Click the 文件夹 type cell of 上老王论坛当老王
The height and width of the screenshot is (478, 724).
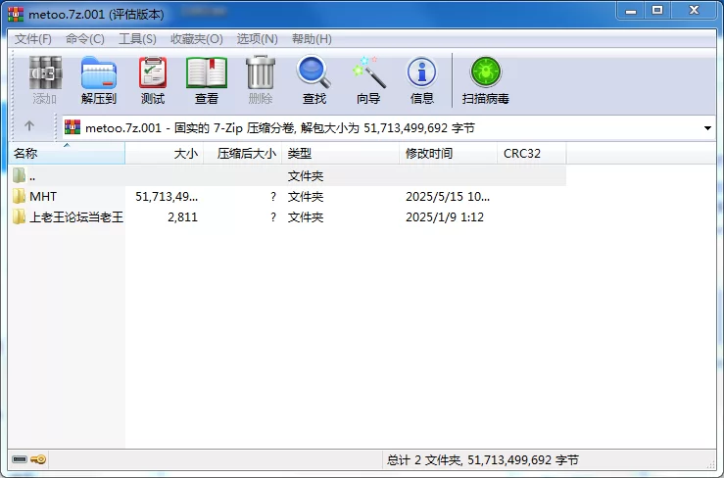306,216
